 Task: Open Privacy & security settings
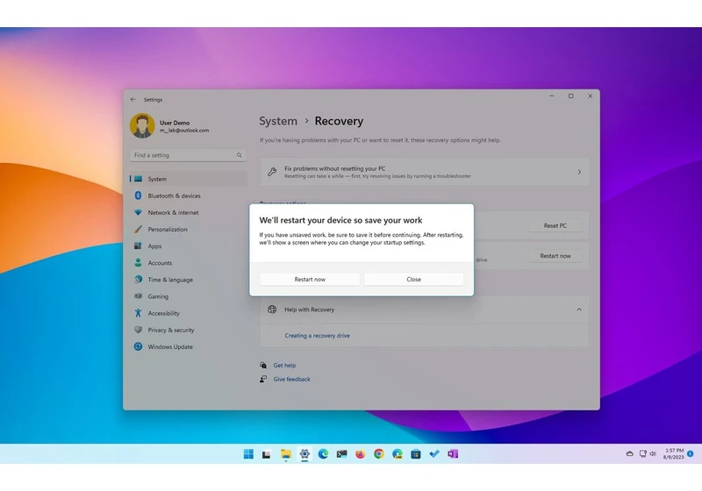[x=188, y=330]
